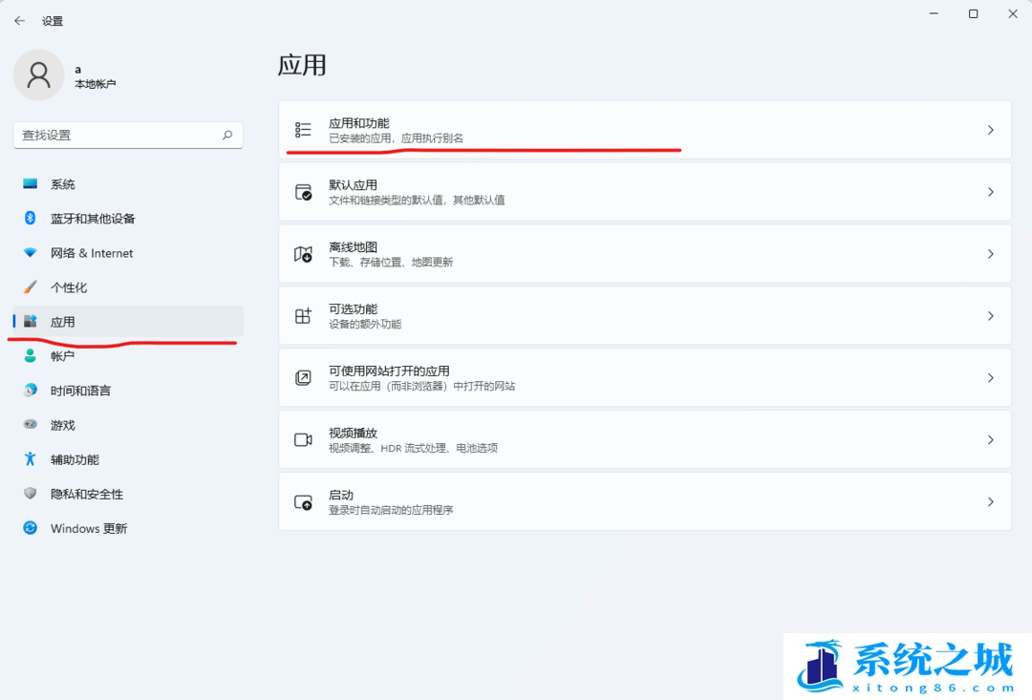
Task: Click the 登录时自动启动的应用程序 description
Action: tap(391, 510)
